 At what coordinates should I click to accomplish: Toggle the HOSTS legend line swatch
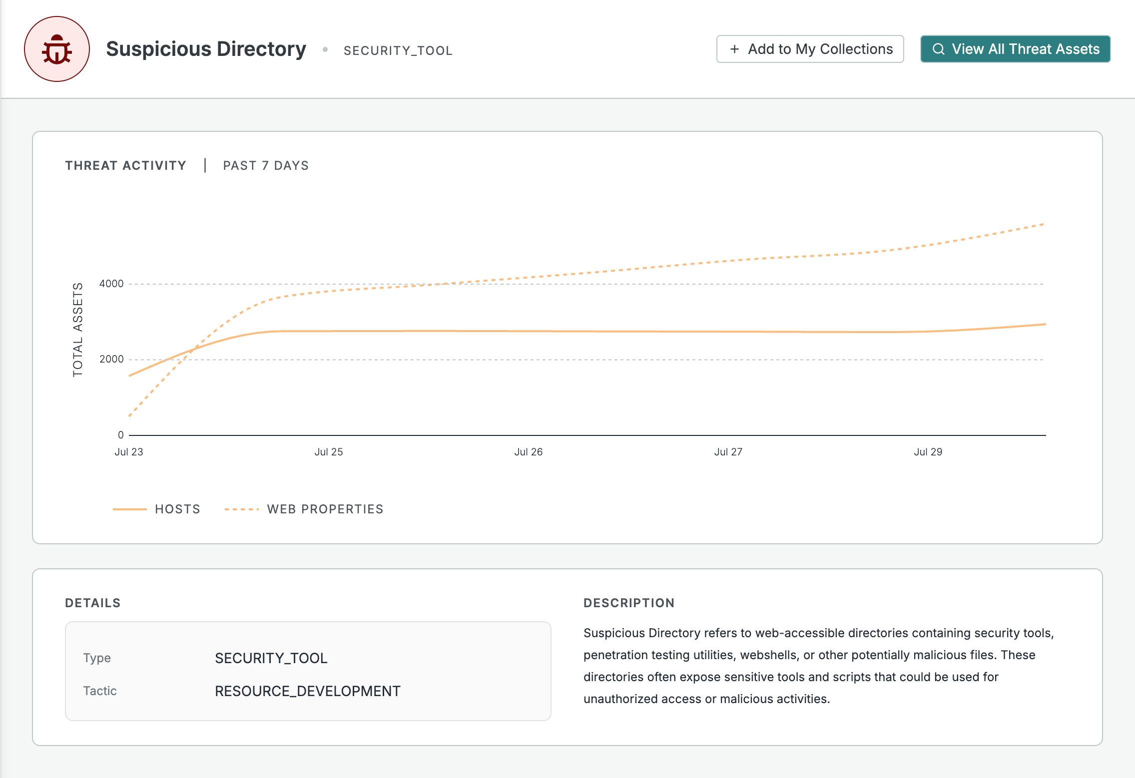click(x=129, y=509)
